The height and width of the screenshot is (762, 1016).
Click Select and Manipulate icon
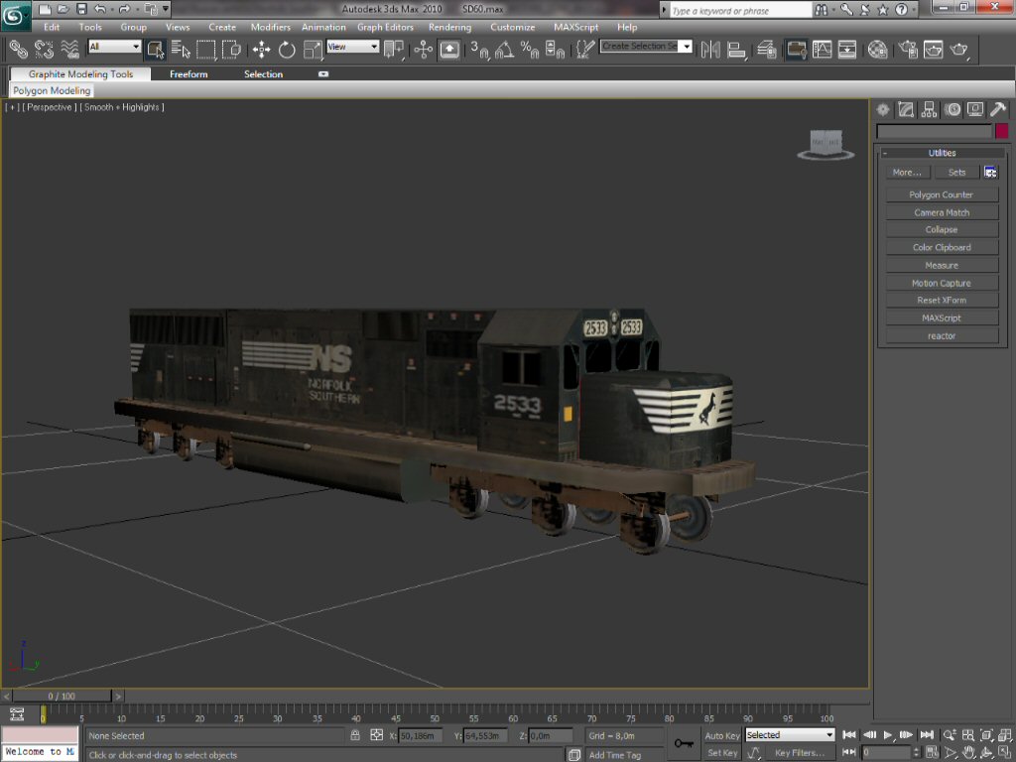[423, 50]
